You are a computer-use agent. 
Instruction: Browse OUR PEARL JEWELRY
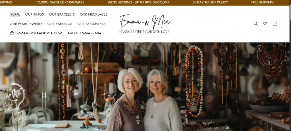pyautogui.click(x=26, y=24)
